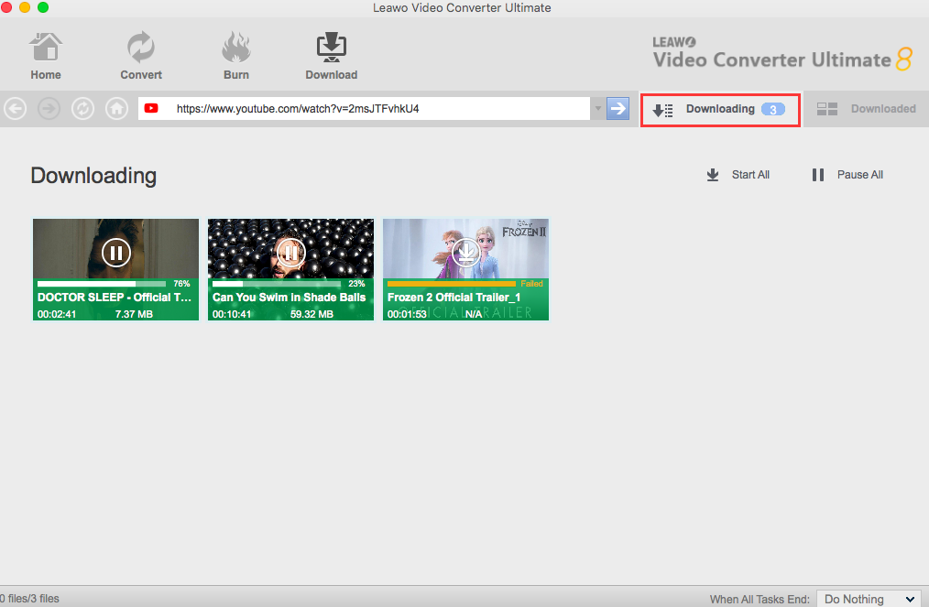Retry the Frozen 2 trailer download
Image resolution: width=929 pixels, height=607 pixels.
(x=466, y=253)
